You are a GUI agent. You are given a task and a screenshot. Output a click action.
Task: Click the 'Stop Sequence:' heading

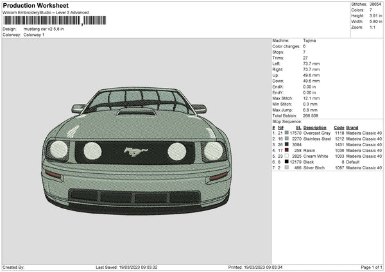(x=287, y=121)
